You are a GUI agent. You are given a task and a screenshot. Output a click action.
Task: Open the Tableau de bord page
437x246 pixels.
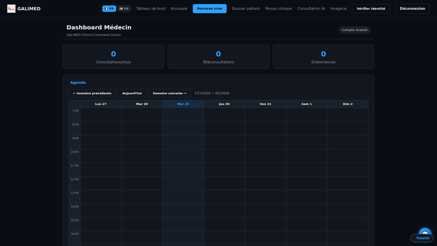point(151,9)
